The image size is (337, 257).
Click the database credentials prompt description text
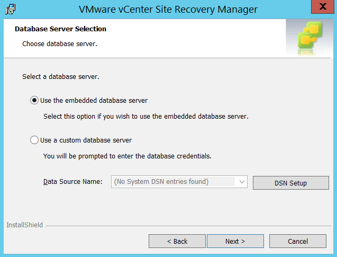click(127, 156)
